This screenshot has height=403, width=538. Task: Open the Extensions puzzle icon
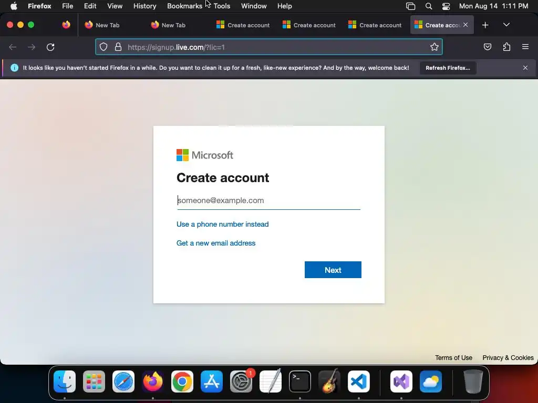coord(507,47)
